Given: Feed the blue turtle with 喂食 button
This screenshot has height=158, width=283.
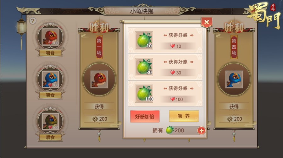Looking at the screenshot, I should coord(50,95).
